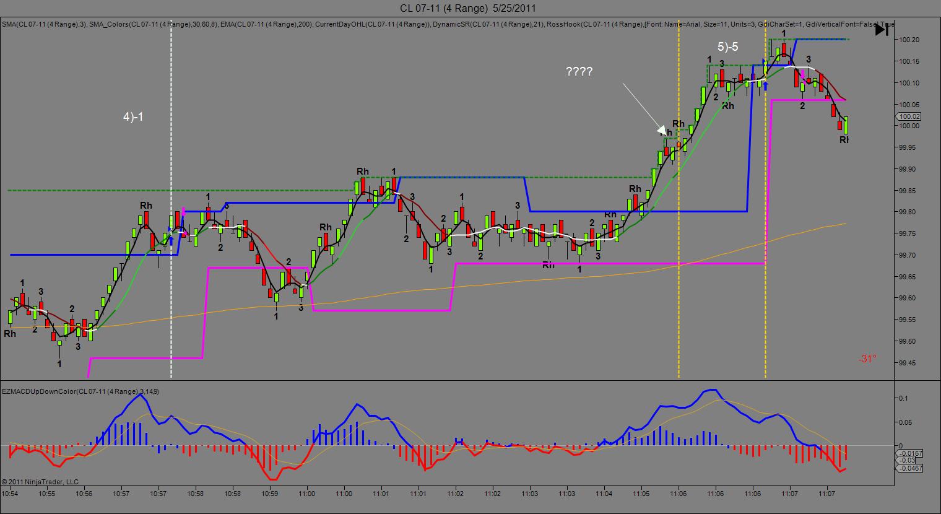Click the 99.60 price axis label
Screen dimensions: 941x514
point(909,298)
